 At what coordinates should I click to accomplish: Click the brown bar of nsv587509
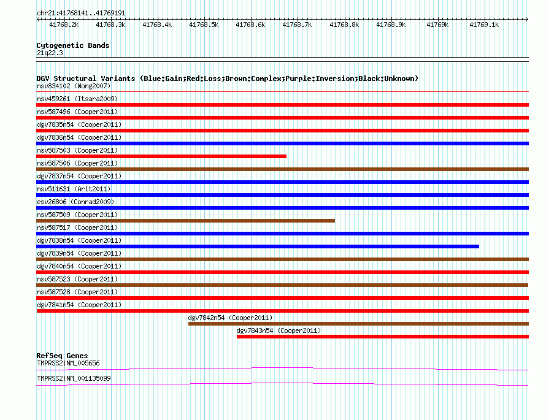(x=186, y=221)
